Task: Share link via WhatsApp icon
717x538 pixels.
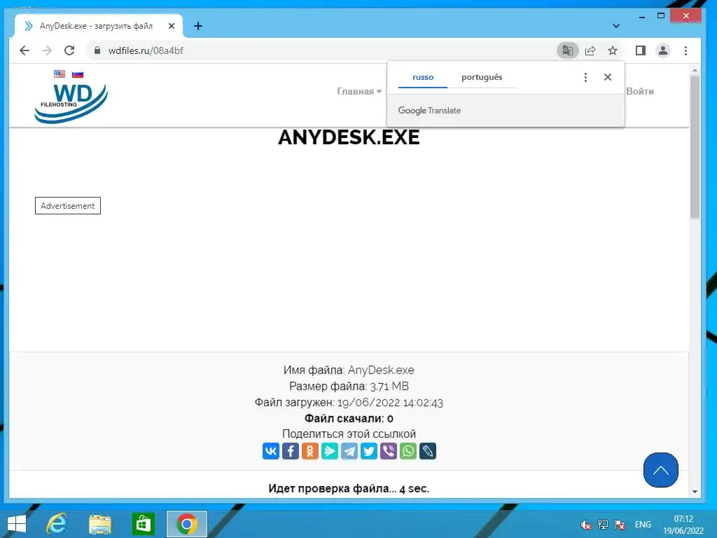Action: tap(408, 451)
